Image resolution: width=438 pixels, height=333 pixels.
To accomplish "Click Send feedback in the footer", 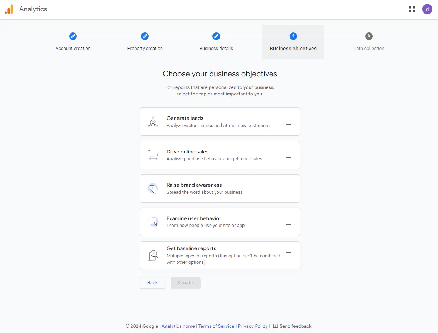I will [x=292, y=326].
